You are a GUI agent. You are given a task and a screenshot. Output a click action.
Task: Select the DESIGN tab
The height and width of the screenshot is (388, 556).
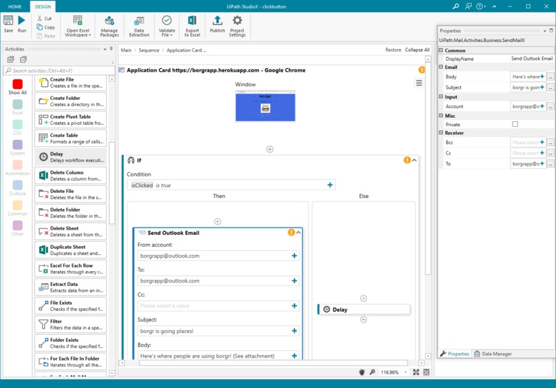pyautogui.click(x=43, y=6)
